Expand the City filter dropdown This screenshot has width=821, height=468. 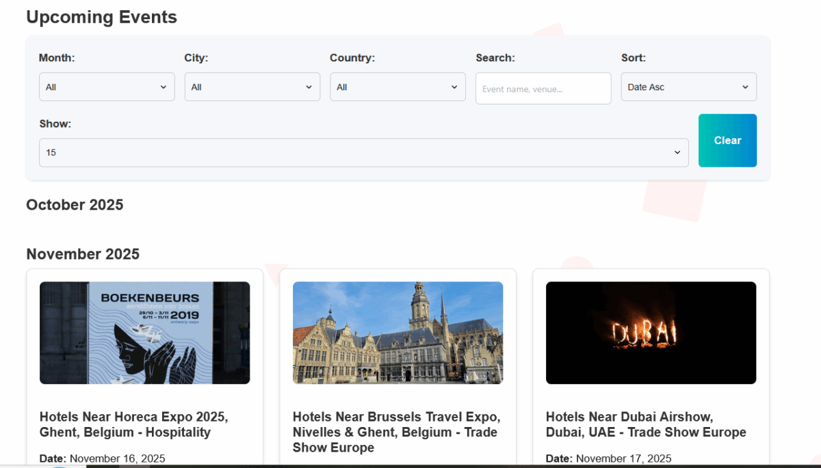pyautogui.click(x=252, y=87)
